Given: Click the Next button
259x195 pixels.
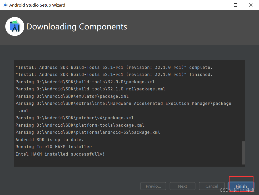Looking at the screenshot, I should click(x=182, y=186).
